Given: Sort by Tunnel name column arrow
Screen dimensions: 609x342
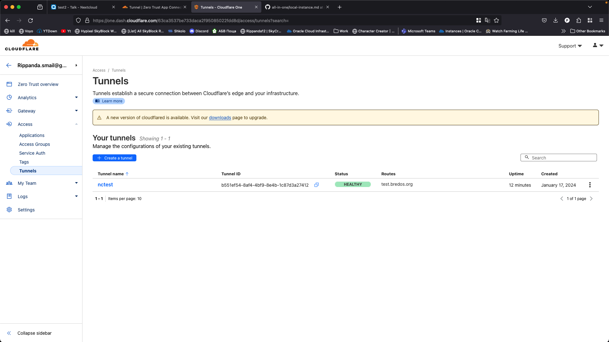Looking at the screenshot, I should coord(127,174).
